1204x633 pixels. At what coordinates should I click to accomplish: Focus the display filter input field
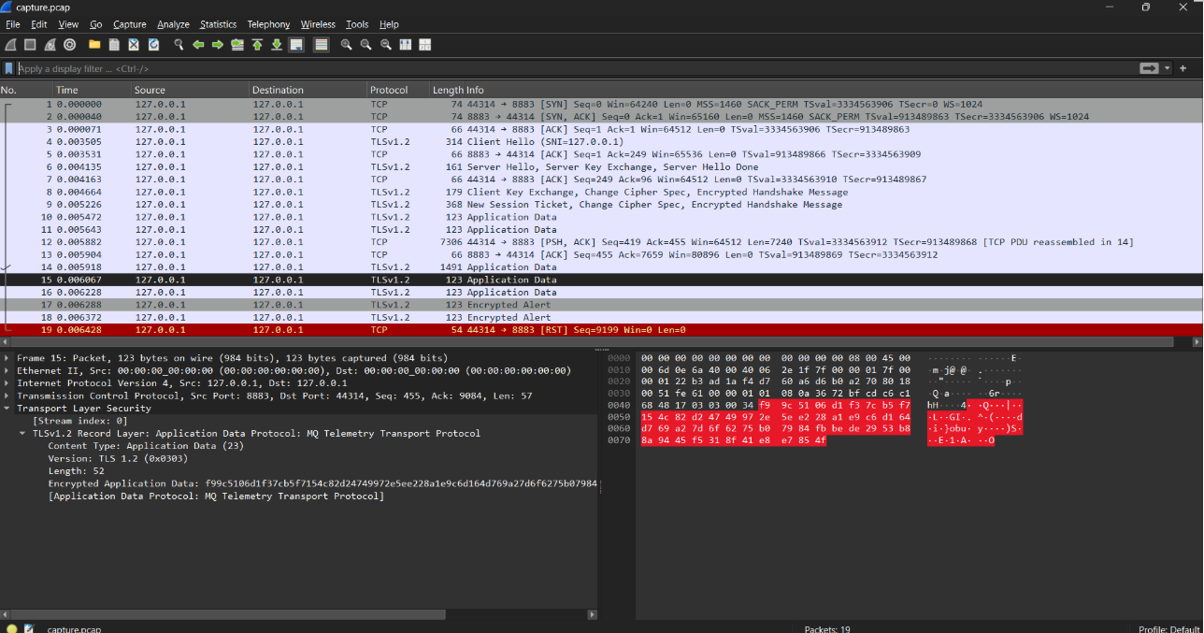coord(576,68)
